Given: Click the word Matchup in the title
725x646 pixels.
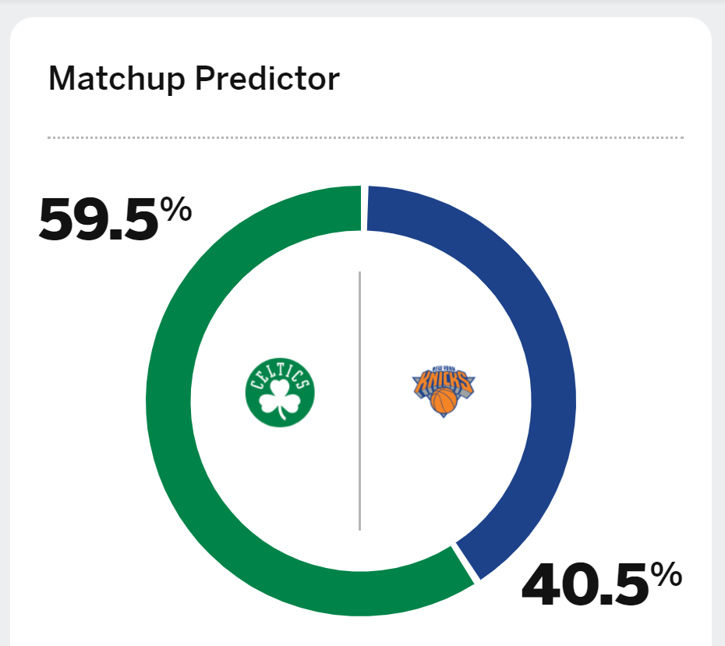Looking at the screenshot, I should [117, 78].
